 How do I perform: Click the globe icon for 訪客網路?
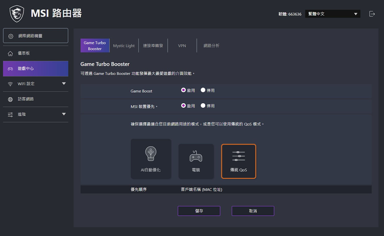coord(10,99)
